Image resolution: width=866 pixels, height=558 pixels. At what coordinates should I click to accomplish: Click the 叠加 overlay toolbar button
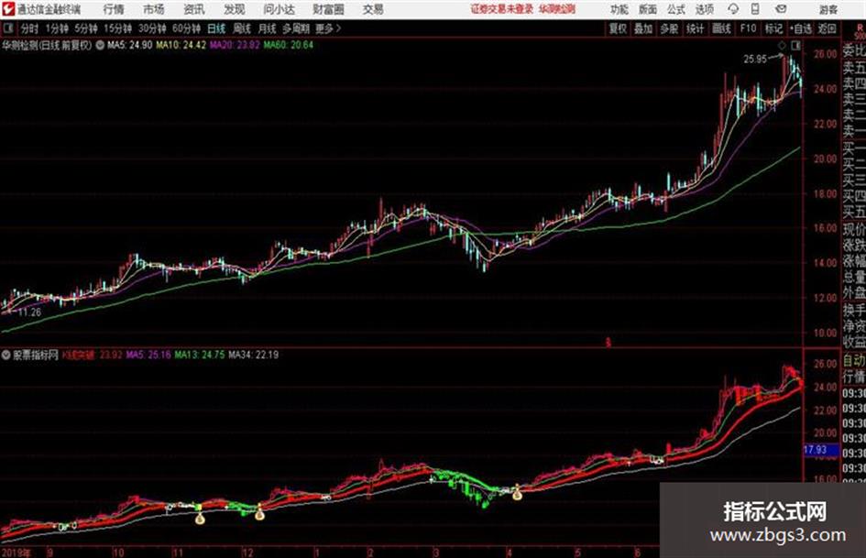click(643, 28)
